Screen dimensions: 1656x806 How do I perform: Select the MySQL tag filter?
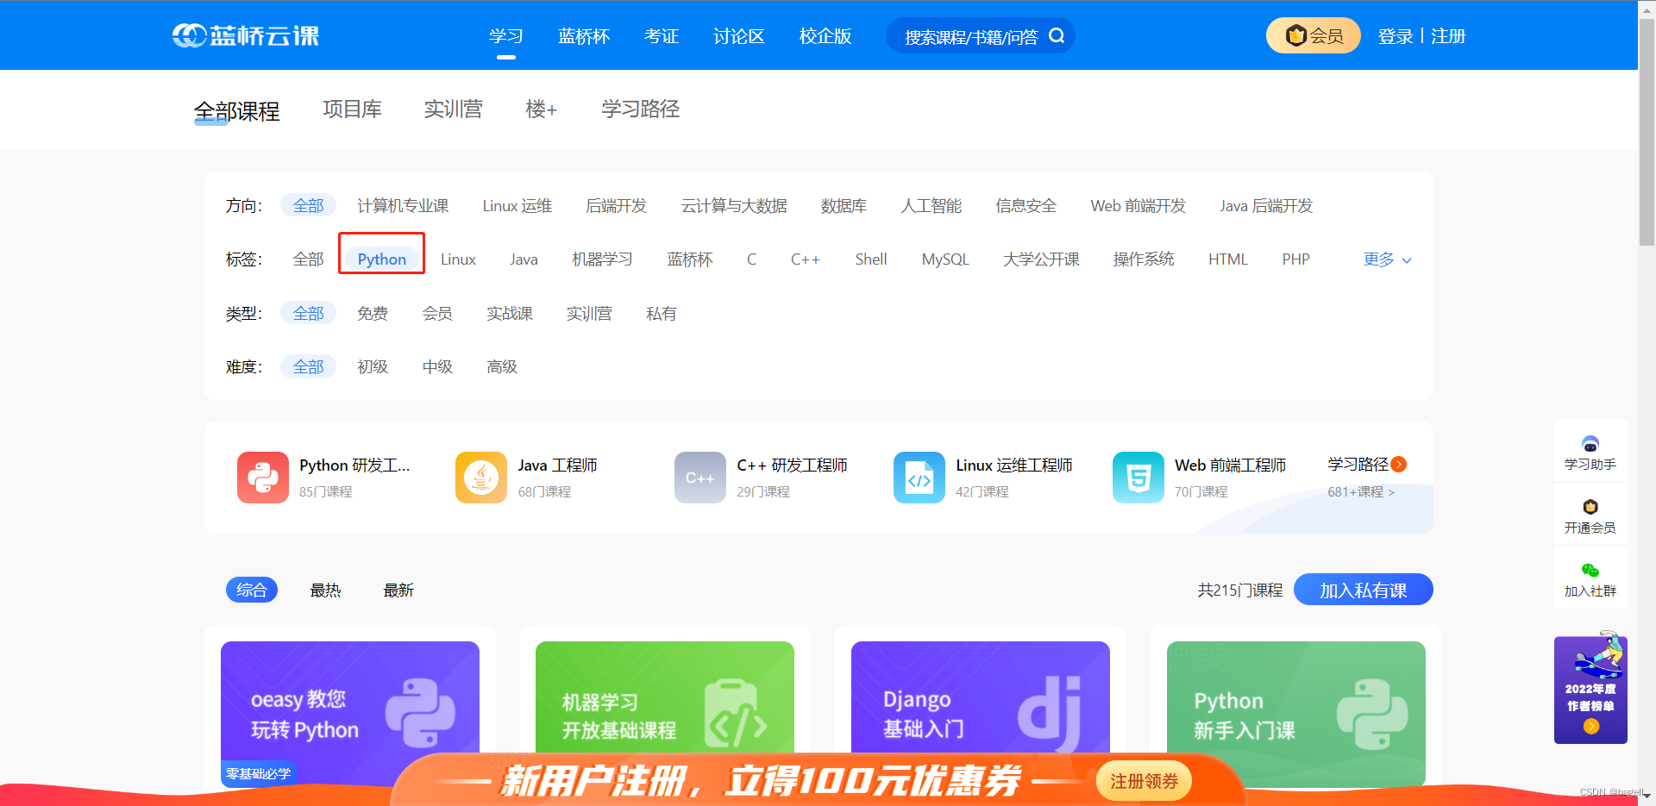point(945,259)
